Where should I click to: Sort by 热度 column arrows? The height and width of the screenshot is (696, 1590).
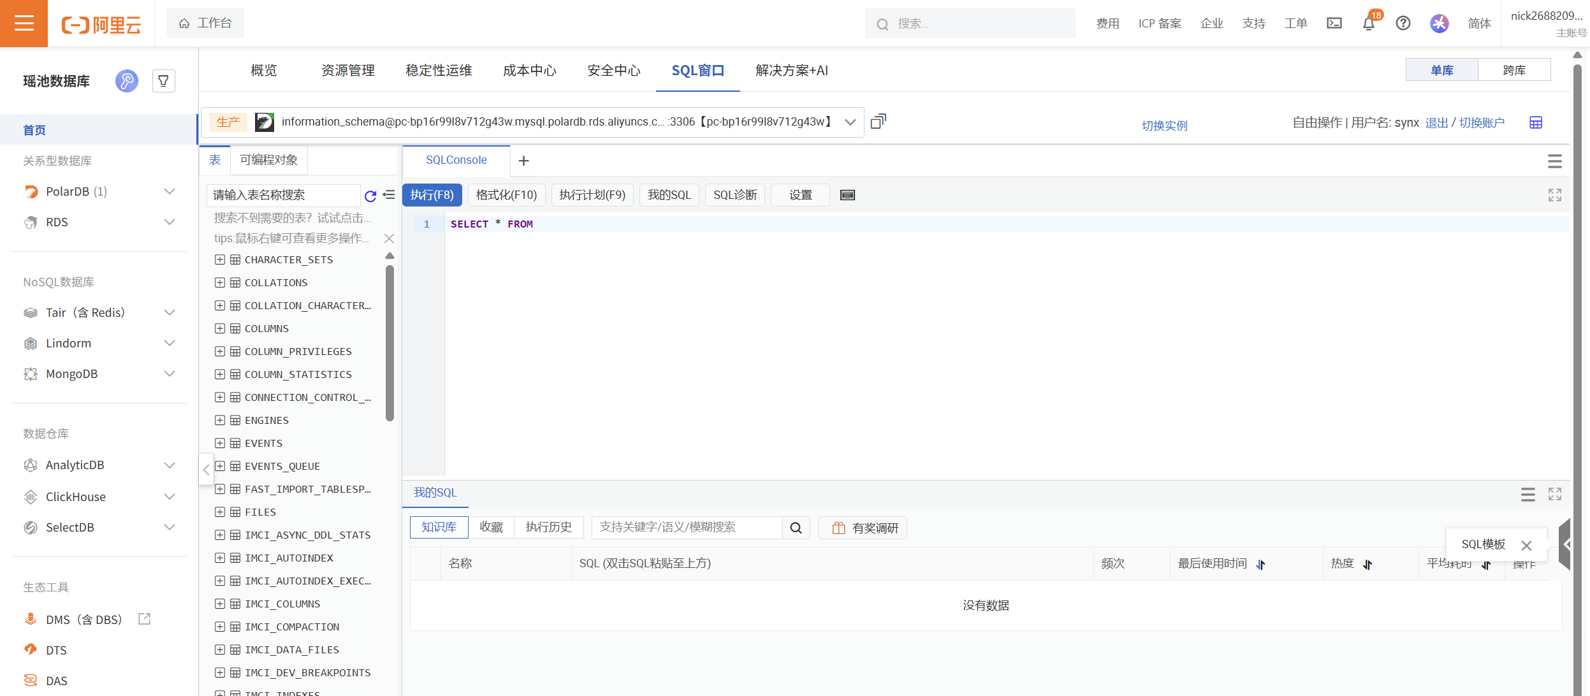1368,565
